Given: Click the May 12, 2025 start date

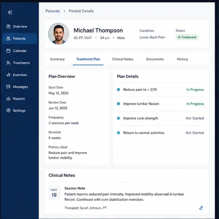Looking at the screenshot, I should pyautogui.click(x=58, y=93).
